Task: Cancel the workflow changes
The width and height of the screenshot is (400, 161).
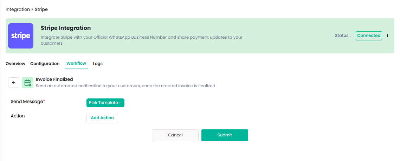Action: click(x=175, y=135)
